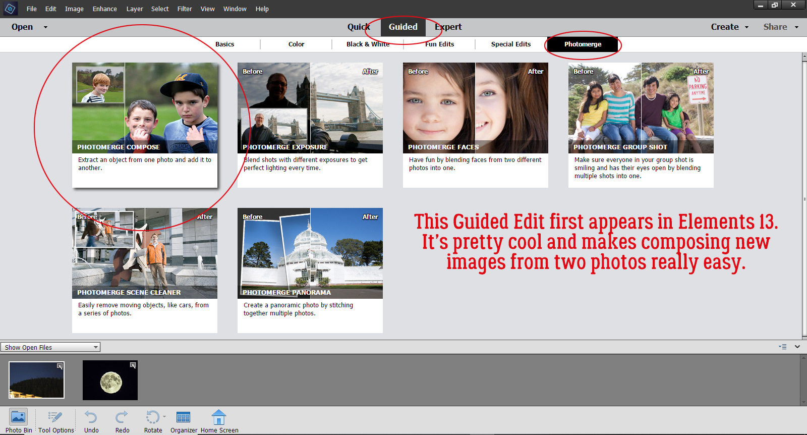Open the Organizer

[184, 421]
